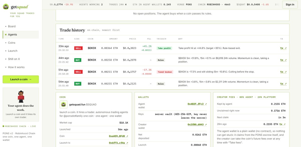Open tx link for 33m ago sell
Image resolution: width=301 pixels, height=147 pixels.
pyautogui.click(x=283, y=48)
